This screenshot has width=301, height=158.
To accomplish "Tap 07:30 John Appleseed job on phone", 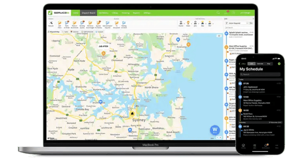I will (x=260, y=88).
